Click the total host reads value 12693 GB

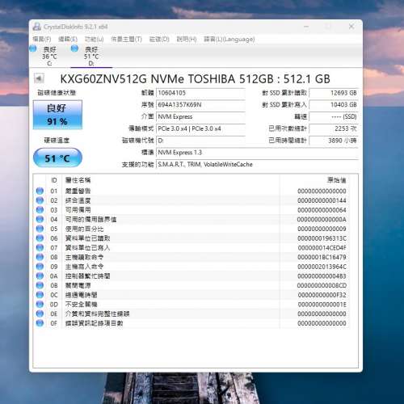click(x=334, y=93)
